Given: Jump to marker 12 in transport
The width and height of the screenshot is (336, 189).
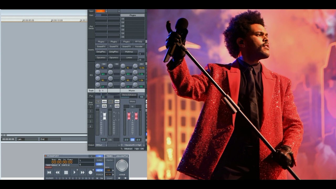Looking at the screenshot, I should click(92, 178).
